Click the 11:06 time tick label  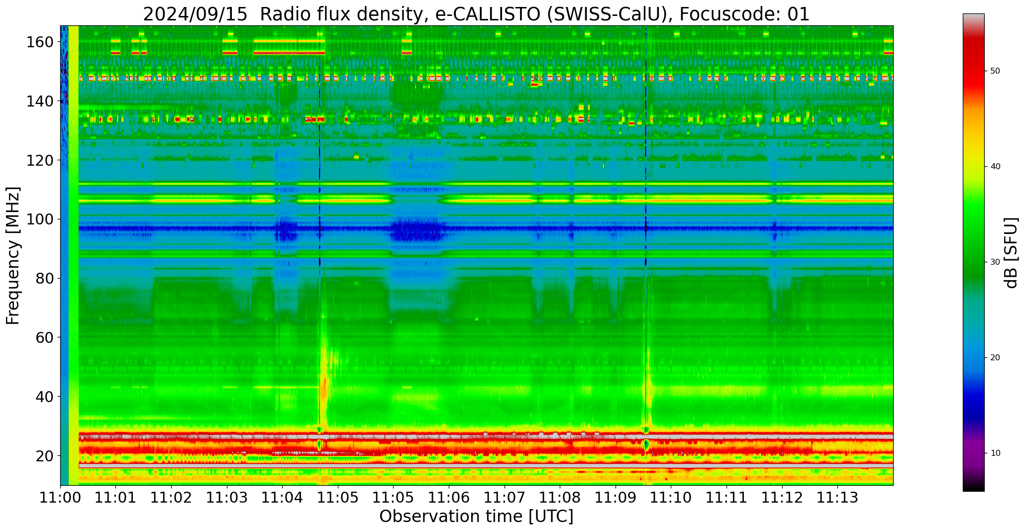449,498
